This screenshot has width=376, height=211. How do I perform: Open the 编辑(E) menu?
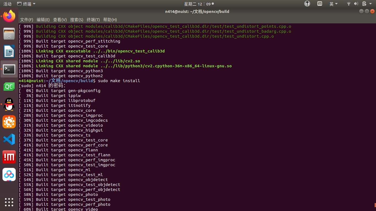pyautogui.click(x=43, y=20)
